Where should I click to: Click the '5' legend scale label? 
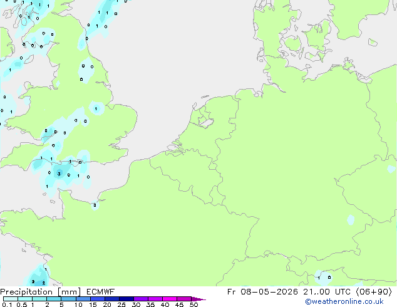point(61,304)
